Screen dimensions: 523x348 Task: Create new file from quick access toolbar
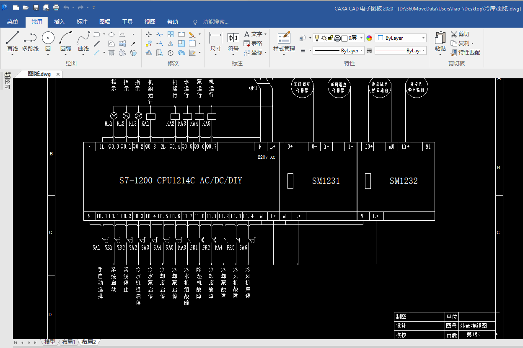(x=16, y=8)
